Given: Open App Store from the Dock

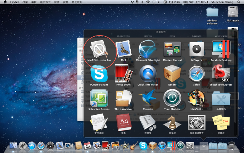Looking at the screenshot, I should (32, 146).
